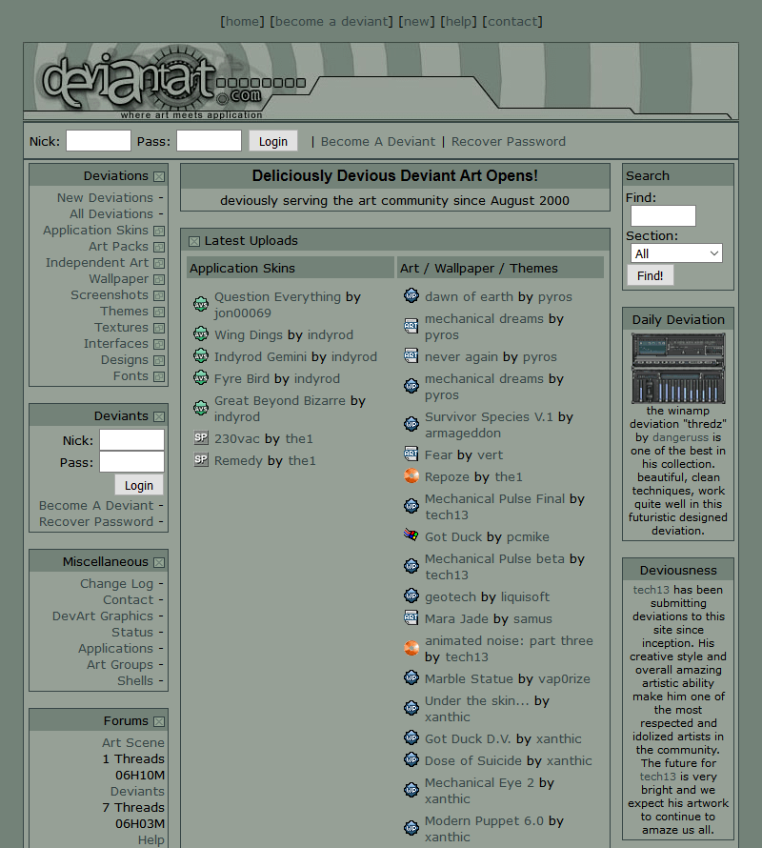Open the Section dropdown showing All
762x848 pixels.
click(x=676, y=252)
